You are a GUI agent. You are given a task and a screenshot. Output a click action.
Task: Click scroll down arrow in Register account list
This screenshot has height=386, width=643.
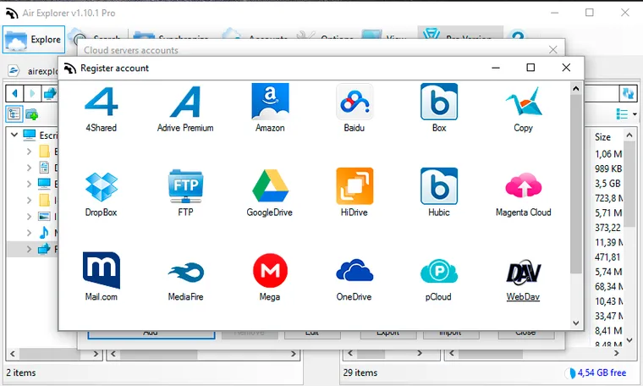pyautogui.click(x=576, y=323)
